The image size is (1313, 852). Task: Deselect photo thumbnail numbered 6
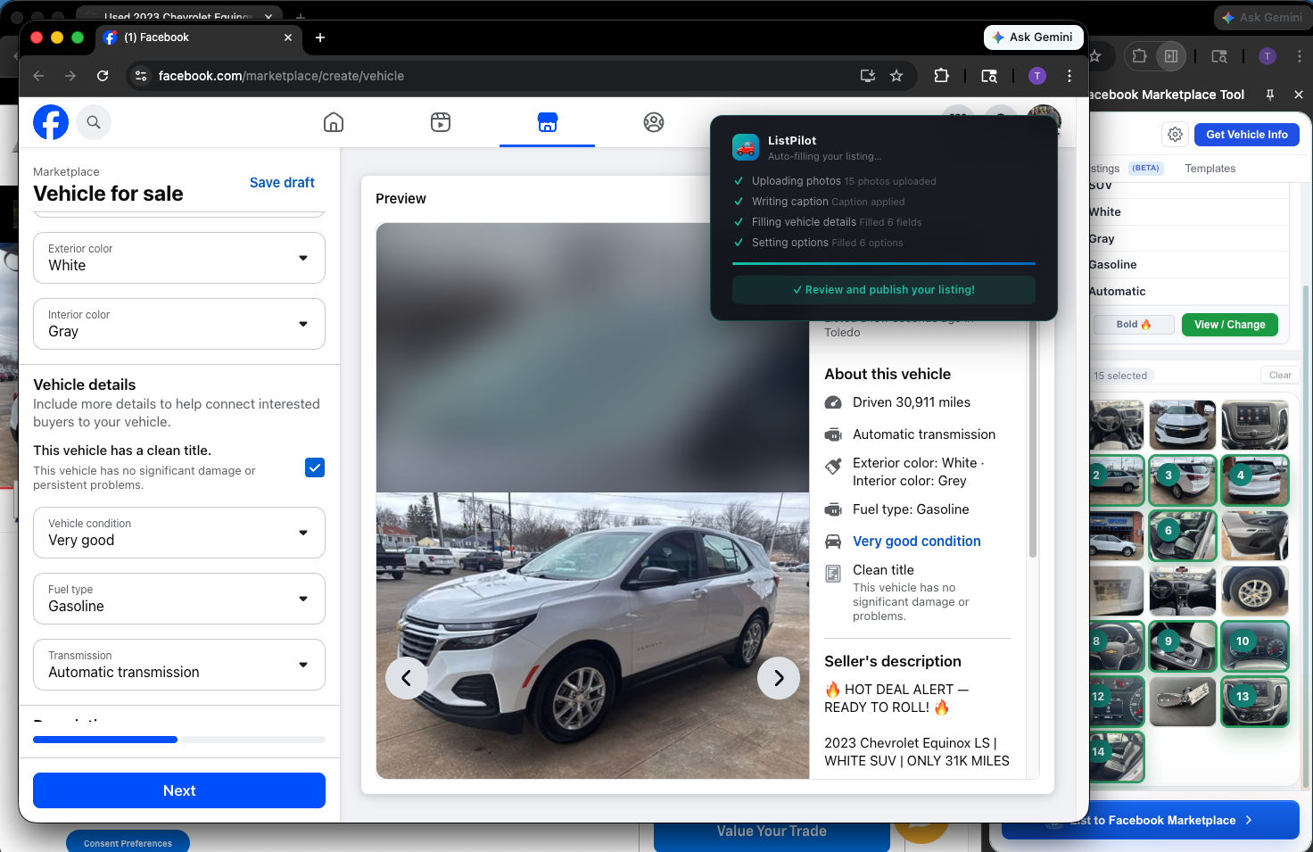[1183, 535]
